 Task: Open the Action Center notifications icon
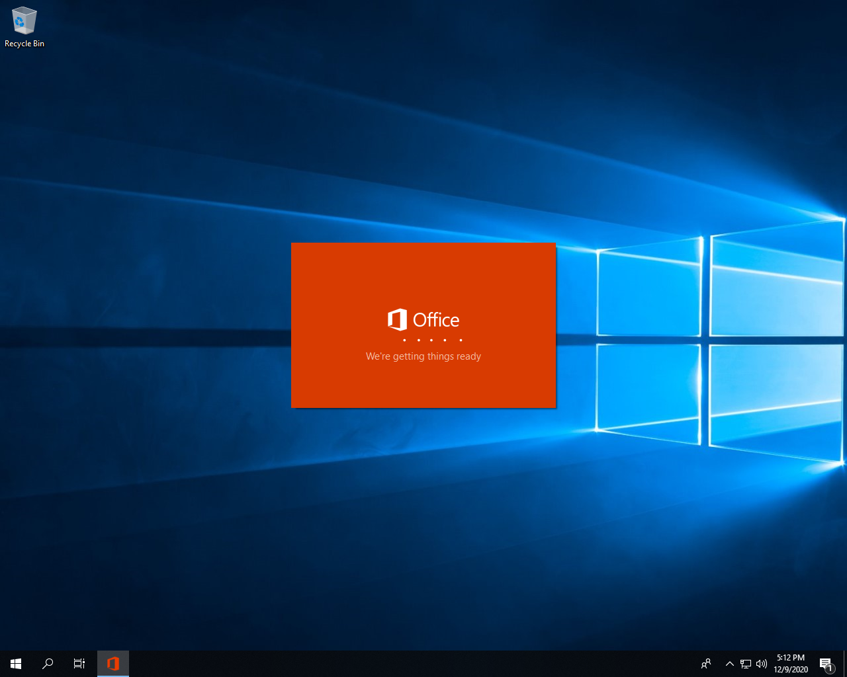pos(826,664)
